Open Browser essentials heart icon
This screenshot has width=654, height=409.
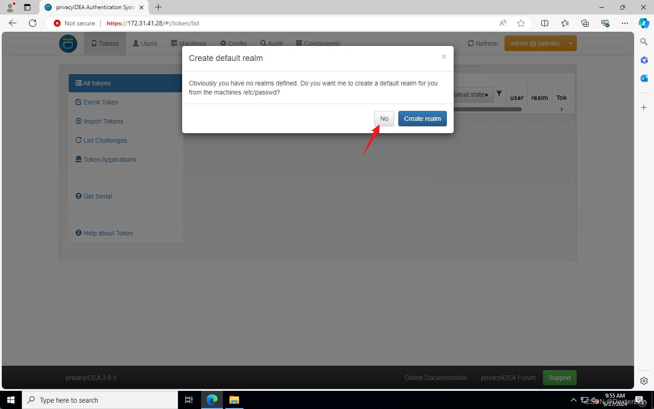pyautogui.click(x=605, y=23)
